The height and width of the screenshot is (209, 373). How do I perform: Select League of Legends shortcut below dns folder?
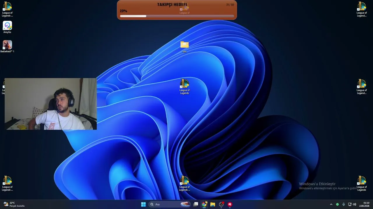click(184, 87)
